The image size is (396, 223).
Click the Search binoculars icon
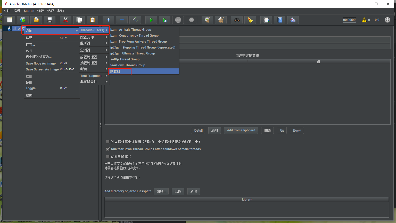tap(237, 20)
